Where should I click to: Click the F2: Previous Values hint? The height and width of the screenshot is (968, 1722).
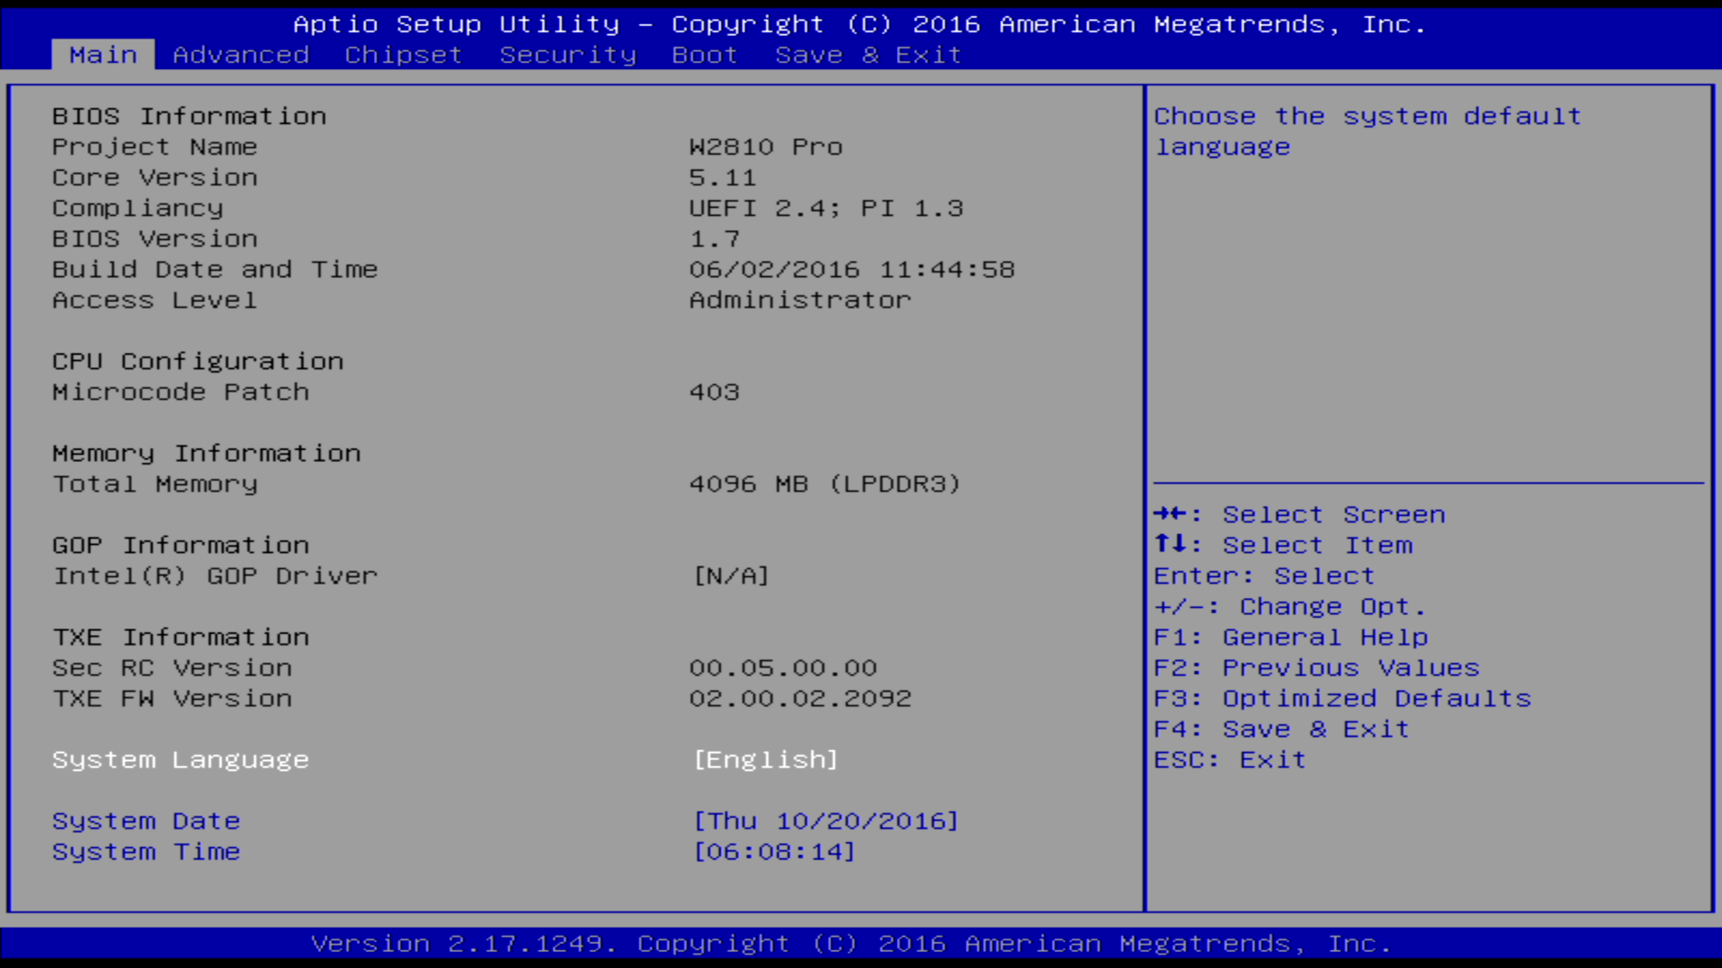pyautogui.click(x=1316, y=668)
